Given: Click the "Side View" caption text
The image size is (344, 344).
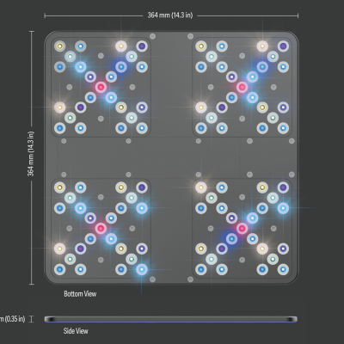Looking at the screenshot, I should pyautogui.click(x=76, y=331).
